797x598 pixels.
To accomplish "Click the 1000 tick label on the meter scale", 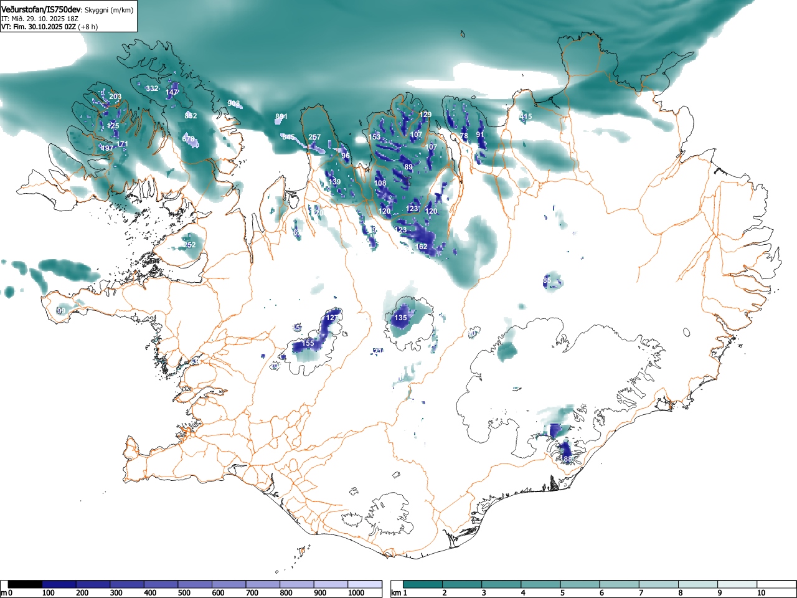I will 356,593.
